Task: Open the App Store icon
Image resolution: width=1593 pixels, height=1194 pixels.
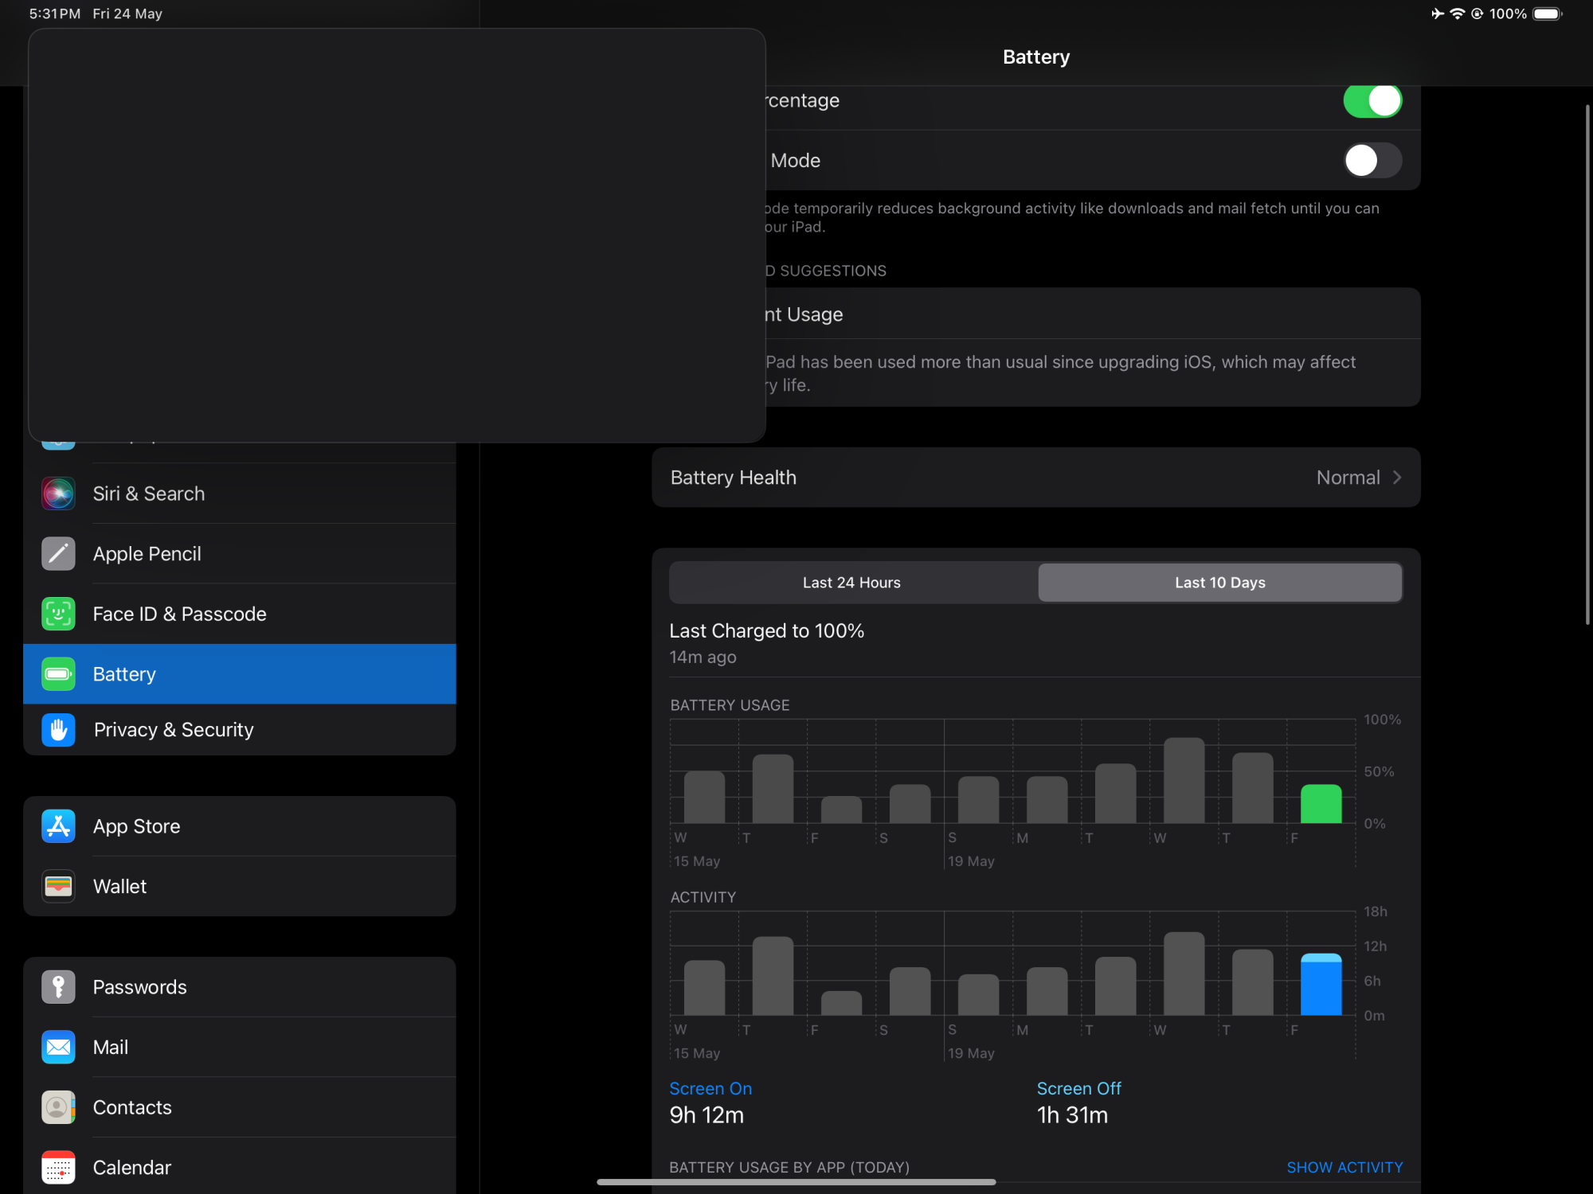Action: [x=58, y=826]
